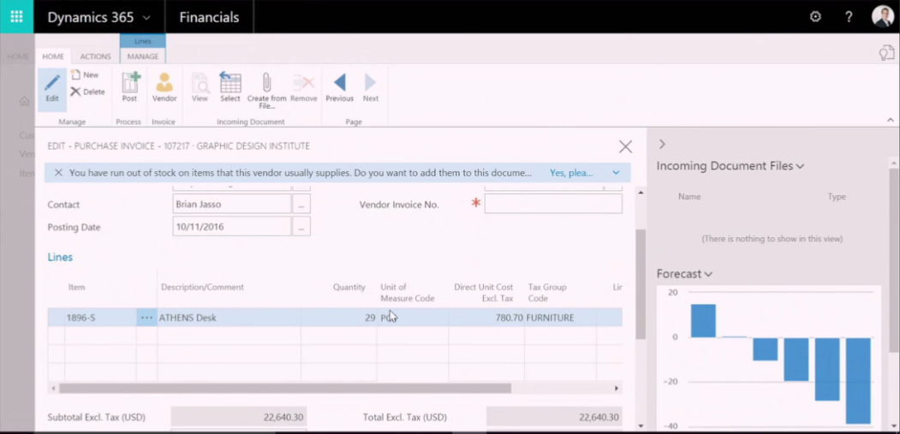Click the left arrow of Lines scrollbar

click(53, 389)
